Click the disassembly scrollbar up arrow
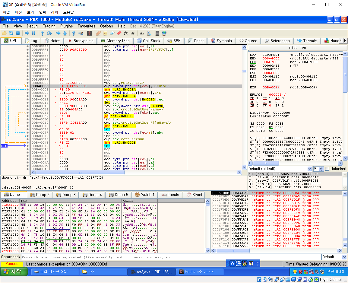348x283 pixels. pyautogui.click(x=244, y=47)
